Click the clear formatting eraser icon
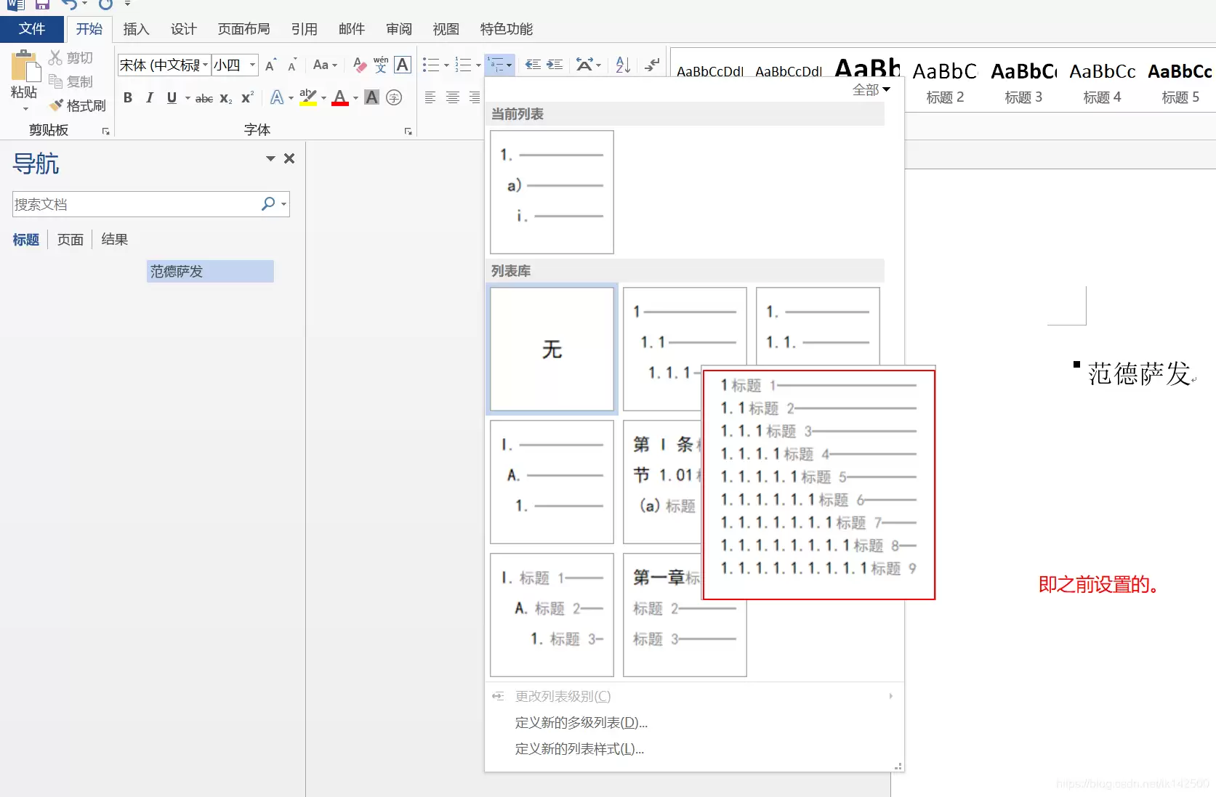1216x797 pixels. click(358, 65)
